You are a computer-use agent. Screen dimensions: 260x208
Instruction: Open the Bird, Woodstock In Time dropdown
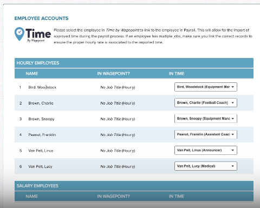tap(206, 87)
